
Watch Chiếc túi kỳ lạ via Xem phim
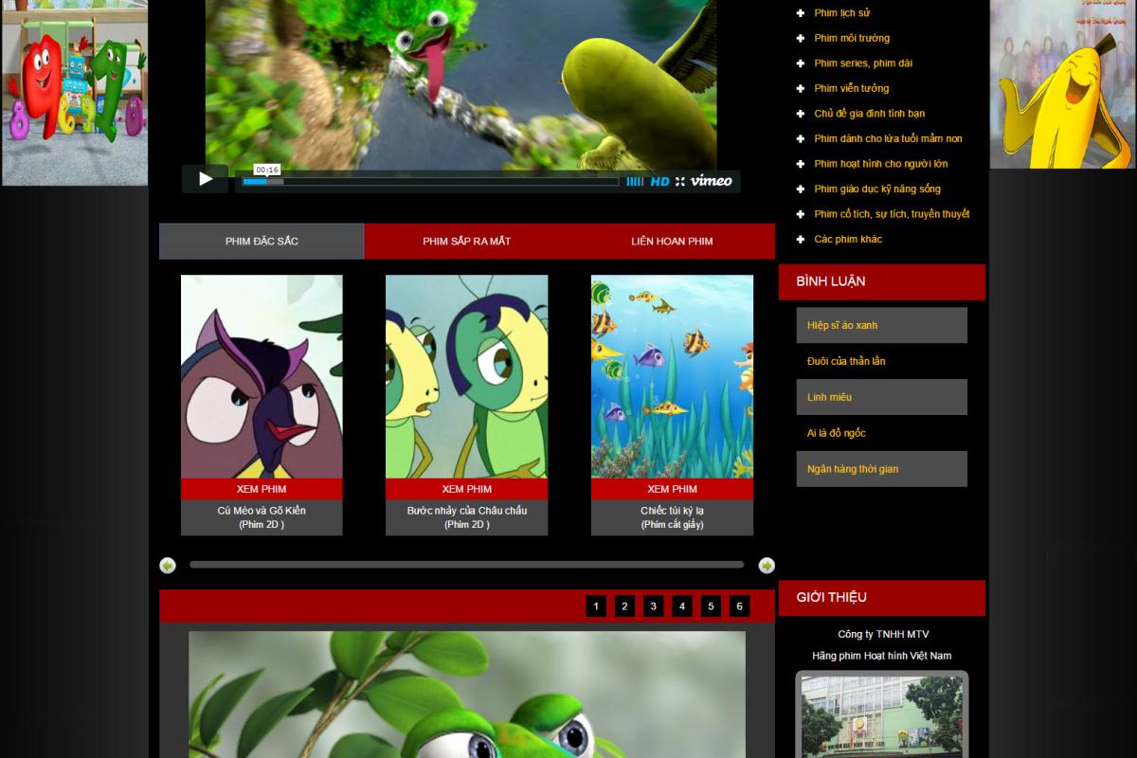point(672,489)
